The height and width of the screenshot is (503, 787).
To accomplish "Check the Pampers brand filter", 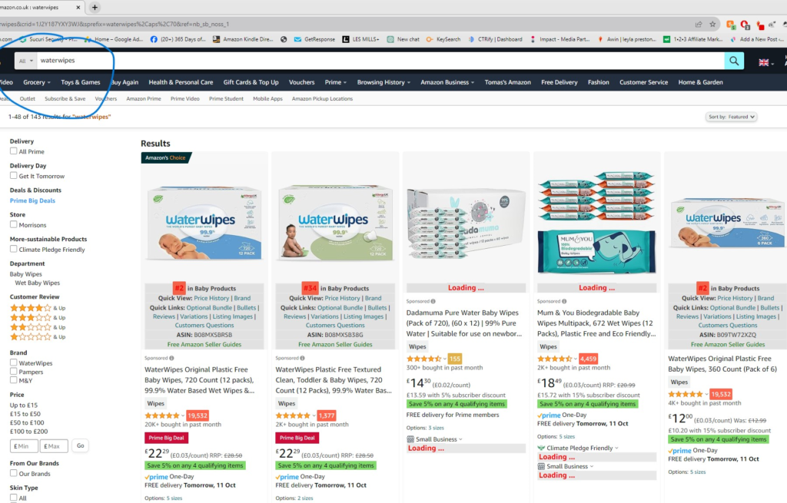I will click(x=14, y=372).
